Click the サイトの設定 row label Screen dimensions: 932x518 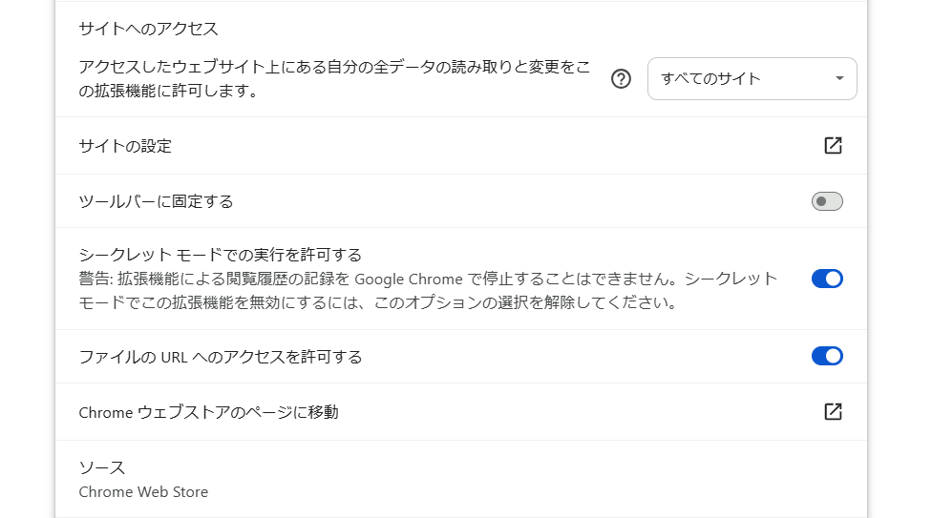tap(125, 146)
